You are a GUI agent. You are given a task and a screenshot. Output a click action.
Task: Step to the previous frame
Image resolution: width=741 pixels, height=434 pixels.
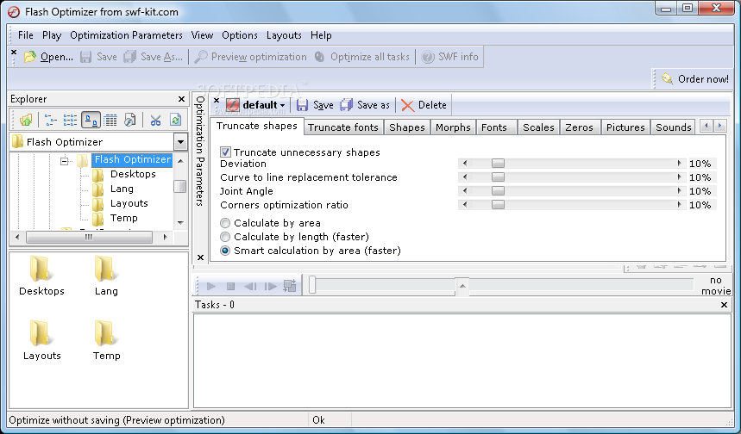point(250,287)
